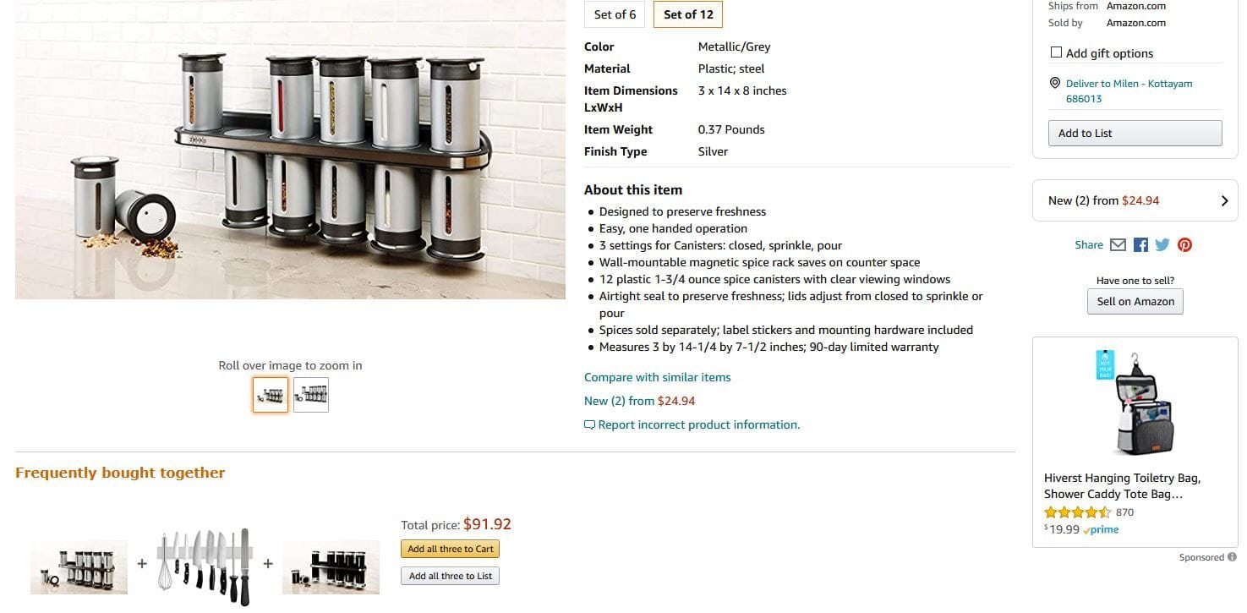Screen dimensions: 1247x613
Task: Pin the product to Pinterest
Action: pos(1184,244)
